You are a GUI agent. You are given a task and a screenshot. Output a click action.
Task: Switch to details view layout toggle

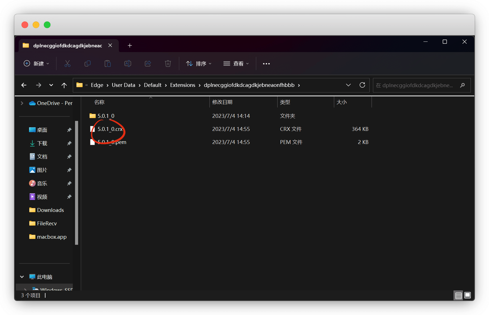458,296
